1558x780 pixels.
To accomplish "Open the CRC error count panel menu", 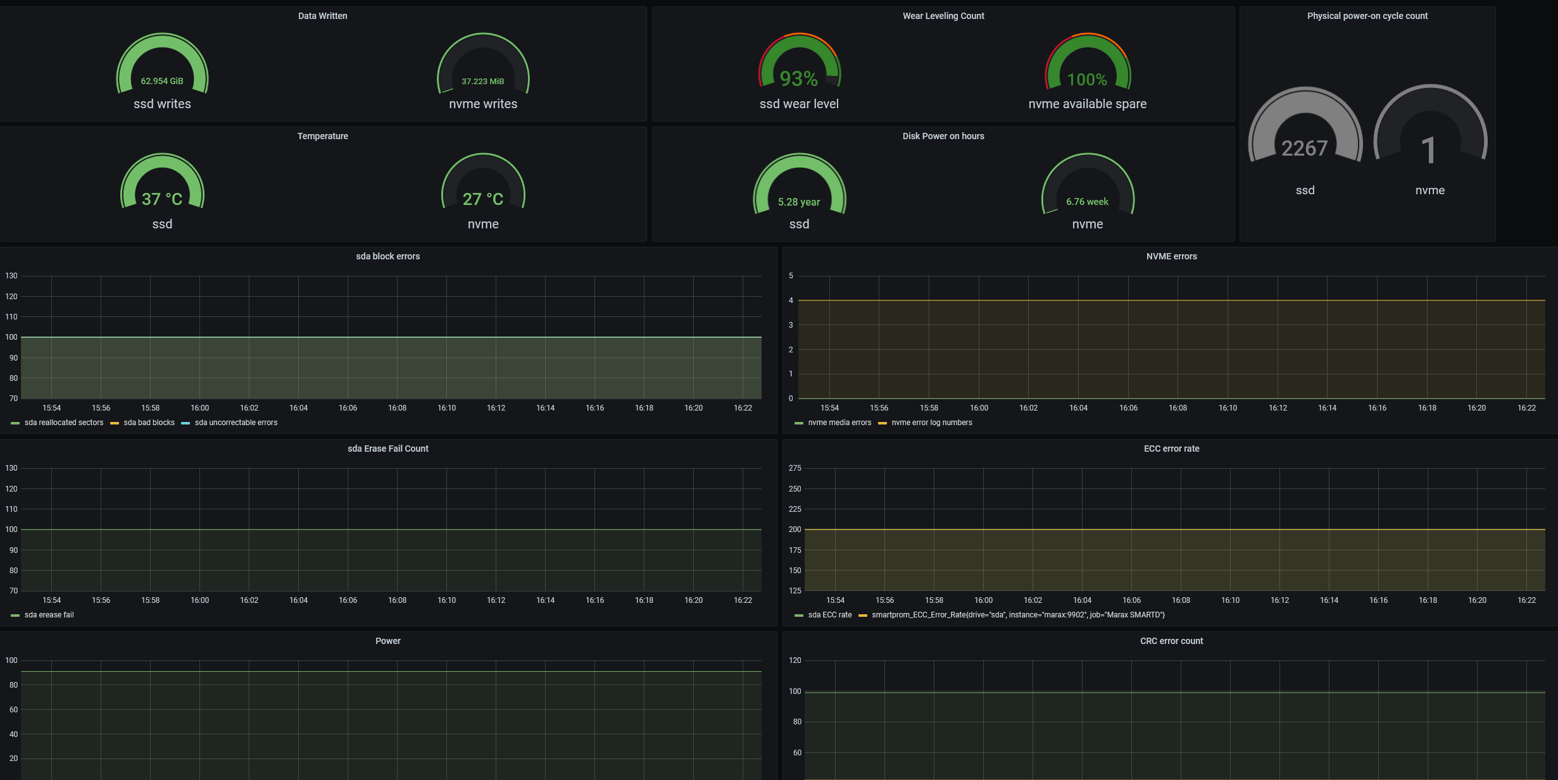I will coord(1171,641).
